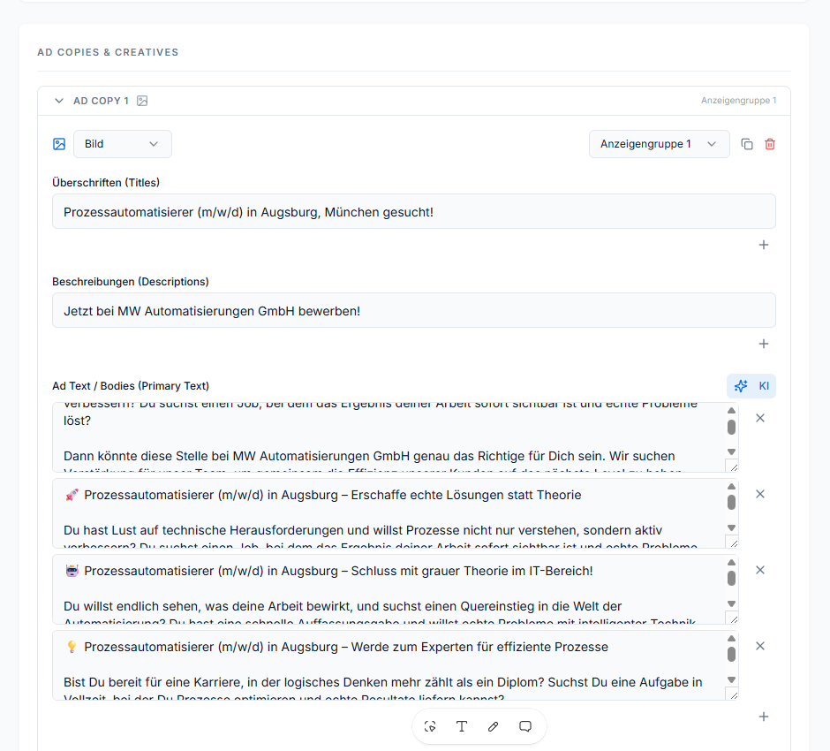The width and height of the screenshot is (830, 751).
Task: Click the 'AD COPIES & CREATIVES' section heading
Action: point(108,52)
